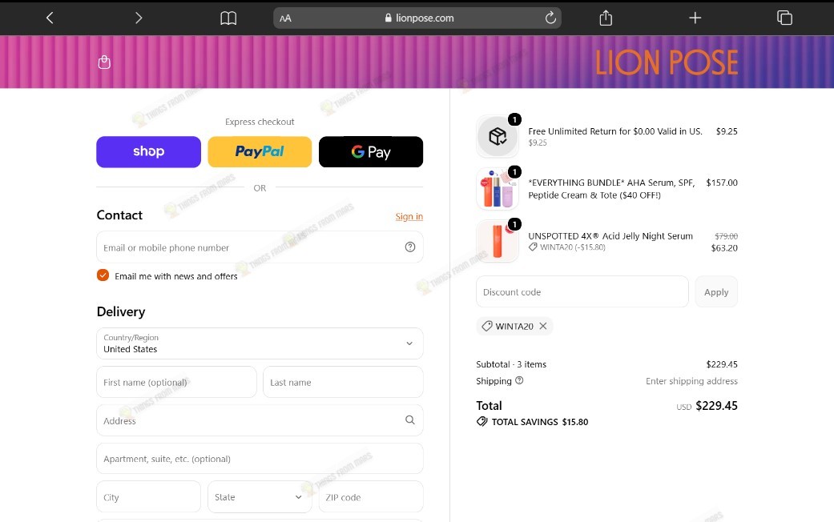Click the 'USD $229.45' total amount
This screenshot has width=834, height=522.
(x=707, y=406)
